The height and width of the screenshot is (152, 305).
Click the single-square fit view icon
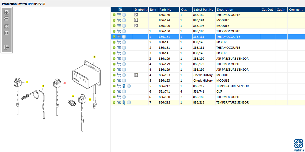tap(7, 33)
